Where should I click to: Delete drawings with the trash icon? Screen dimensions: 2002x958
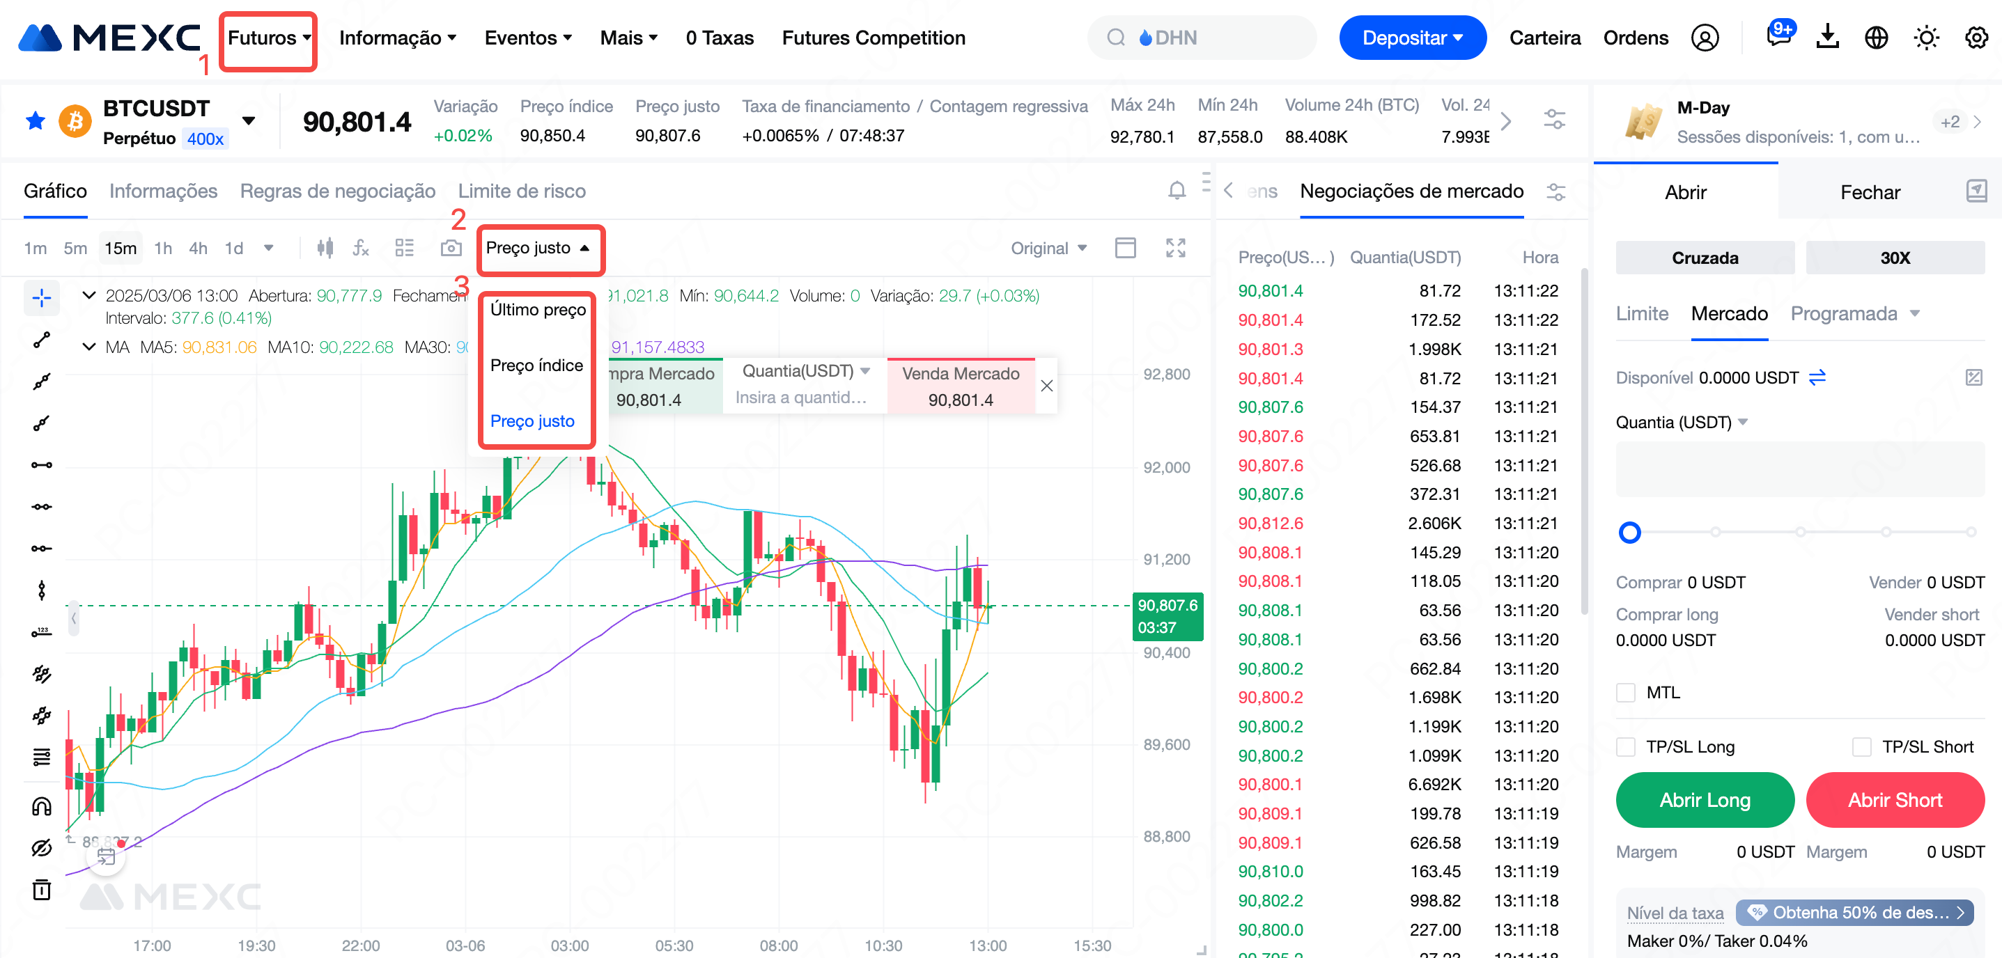(x=42, y=889)
